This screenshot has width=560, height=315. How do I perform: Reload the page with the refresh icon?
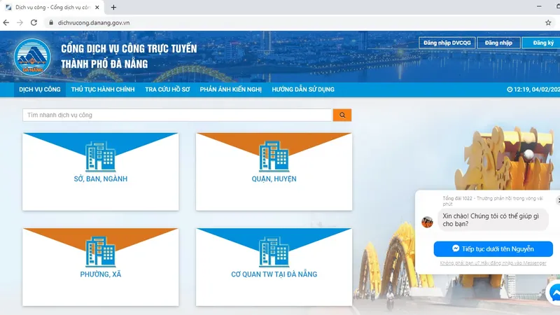34,22
